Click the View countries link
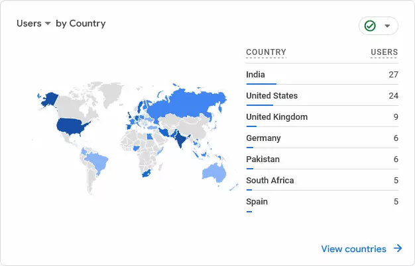415x266 pixels. pos(353,249)
